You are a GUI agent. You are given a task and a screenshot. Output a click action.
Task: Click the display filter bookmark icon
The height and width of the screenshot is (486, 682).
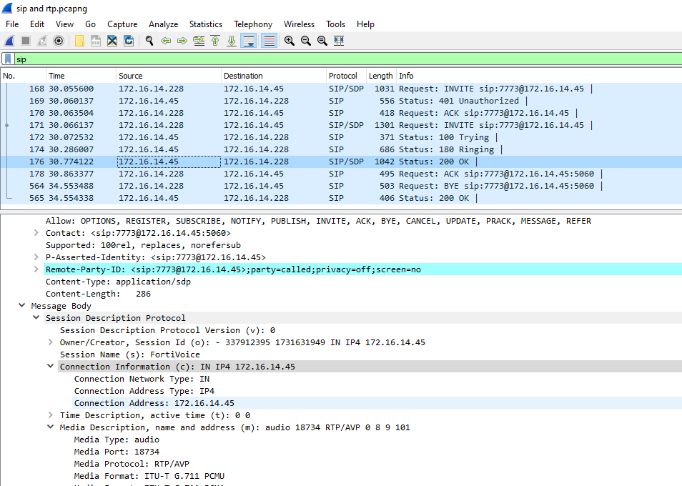tap(8, 59)
